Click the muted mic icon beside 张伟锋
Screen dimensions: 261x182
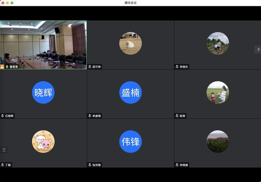pos(90,165)
